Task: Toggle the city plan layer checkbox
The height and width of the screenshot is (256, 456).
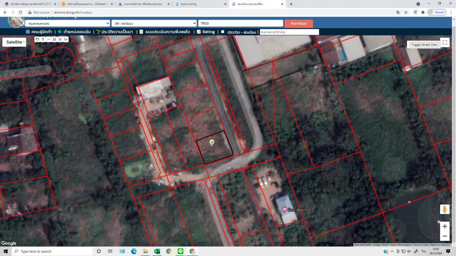Action: pos(223,32)
